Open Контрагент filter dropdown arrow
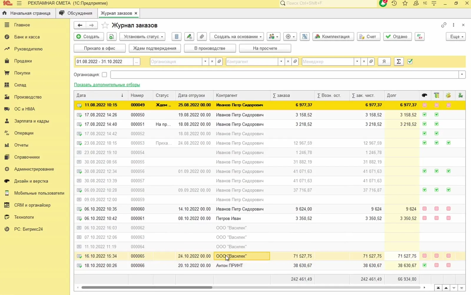471x295 pixels. 281,62
